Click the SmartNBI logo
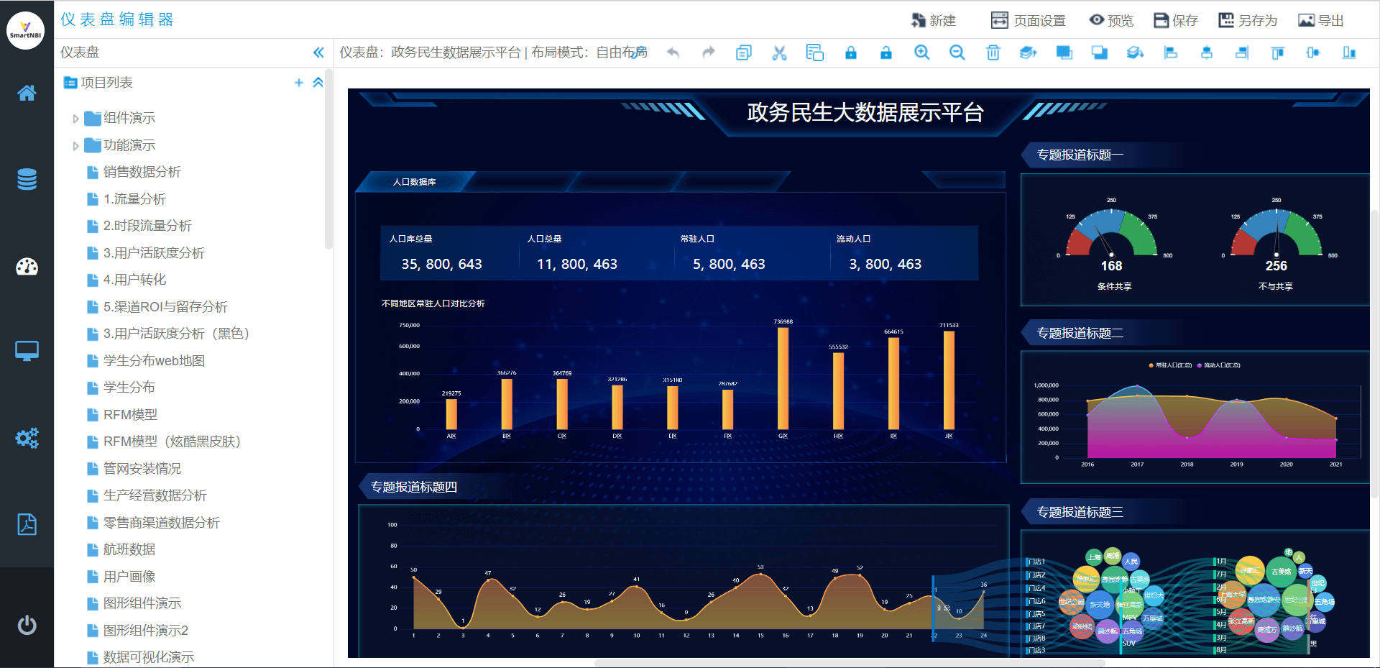 [x=25, y=30]
